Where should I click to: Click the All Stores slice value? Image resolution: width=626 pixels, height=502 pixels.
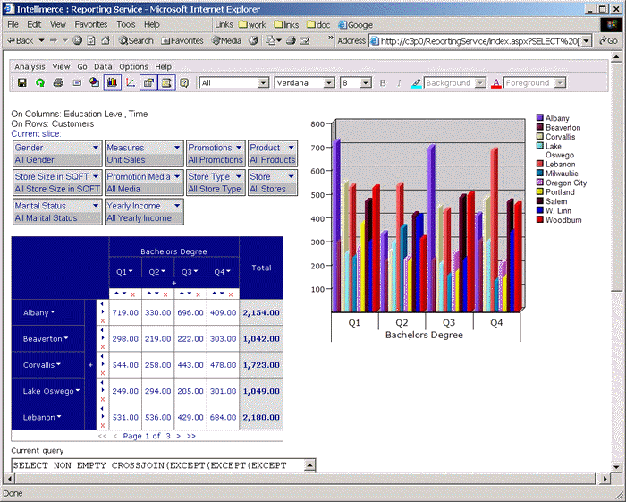(x=267, y=189)
